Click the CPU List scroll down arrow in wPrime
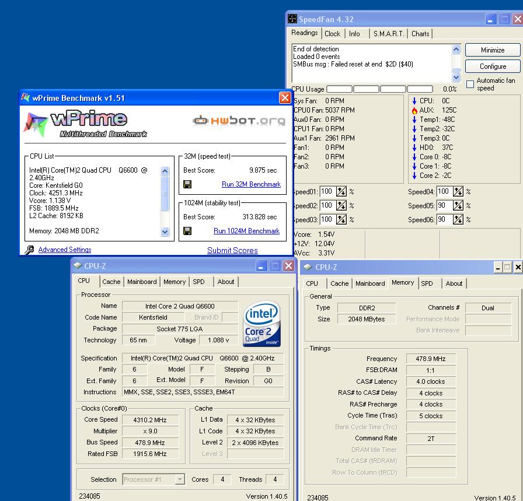Screen dimensions: 523x501 pyautogui.click(x=165, y=232)
